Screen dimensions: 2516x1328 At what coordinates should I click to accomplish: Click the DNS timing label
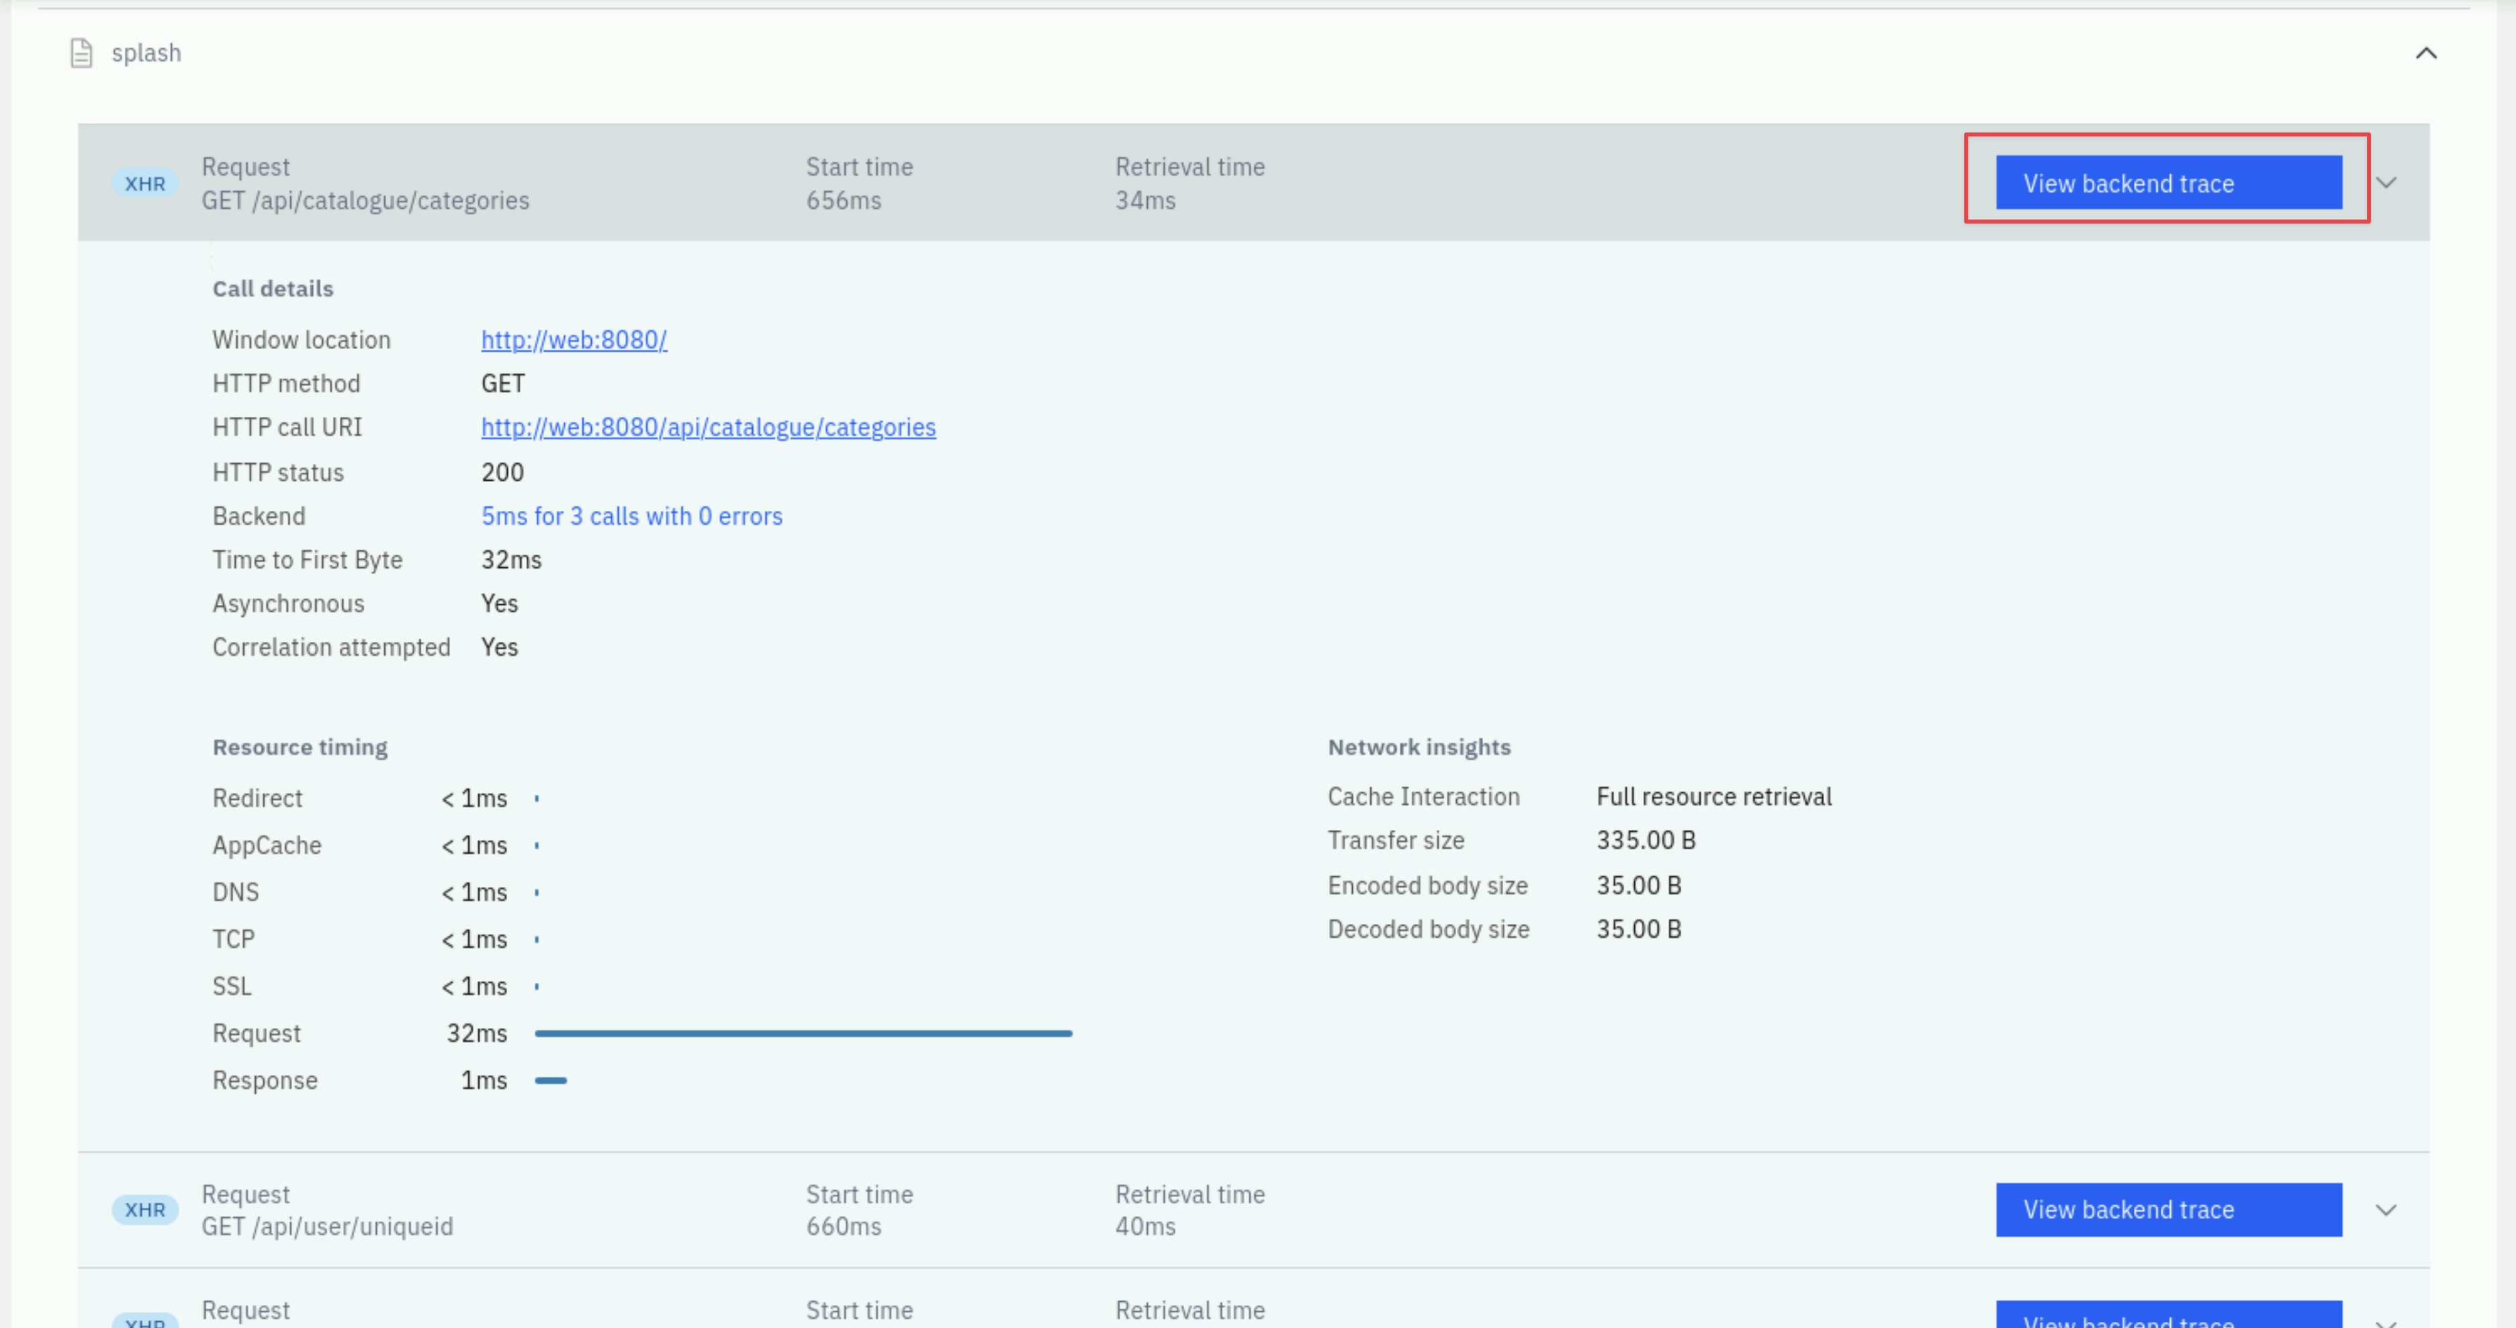tap(235, 892)
